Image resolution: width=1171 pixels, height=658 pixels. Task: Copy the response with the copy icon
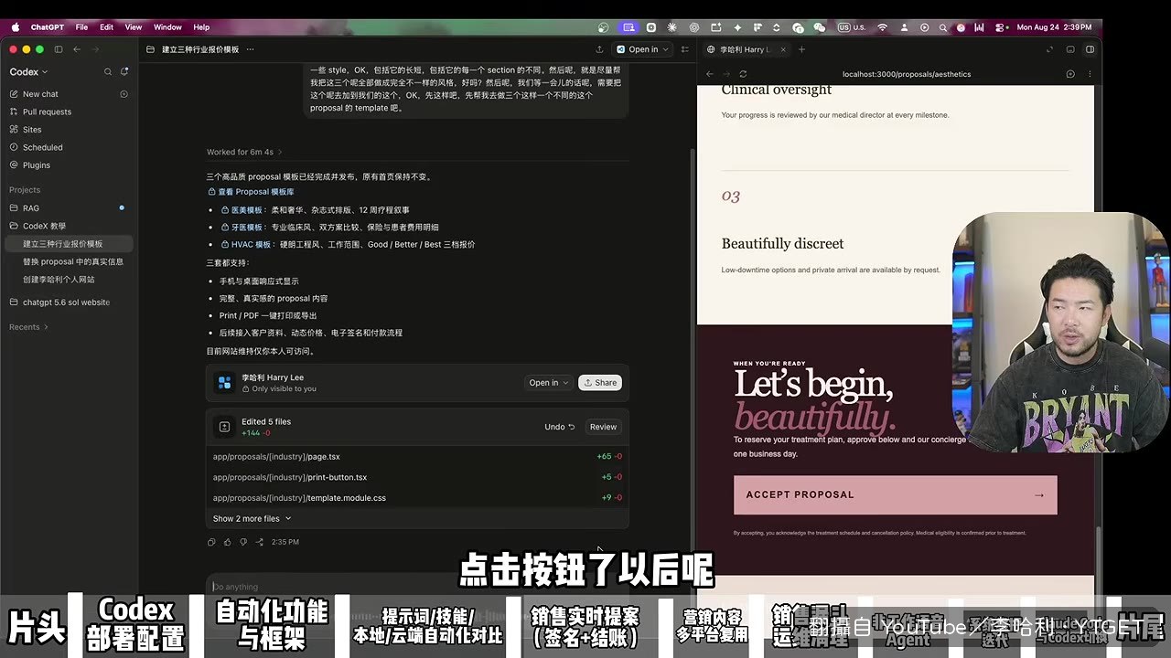(211, 542)
